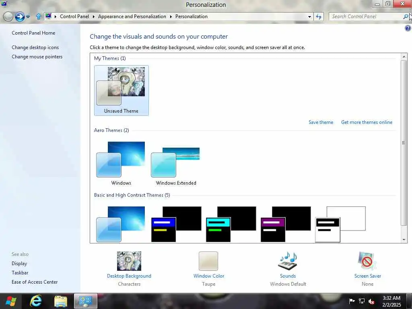Select the Windows Aero theme

[x=121, y=163]
